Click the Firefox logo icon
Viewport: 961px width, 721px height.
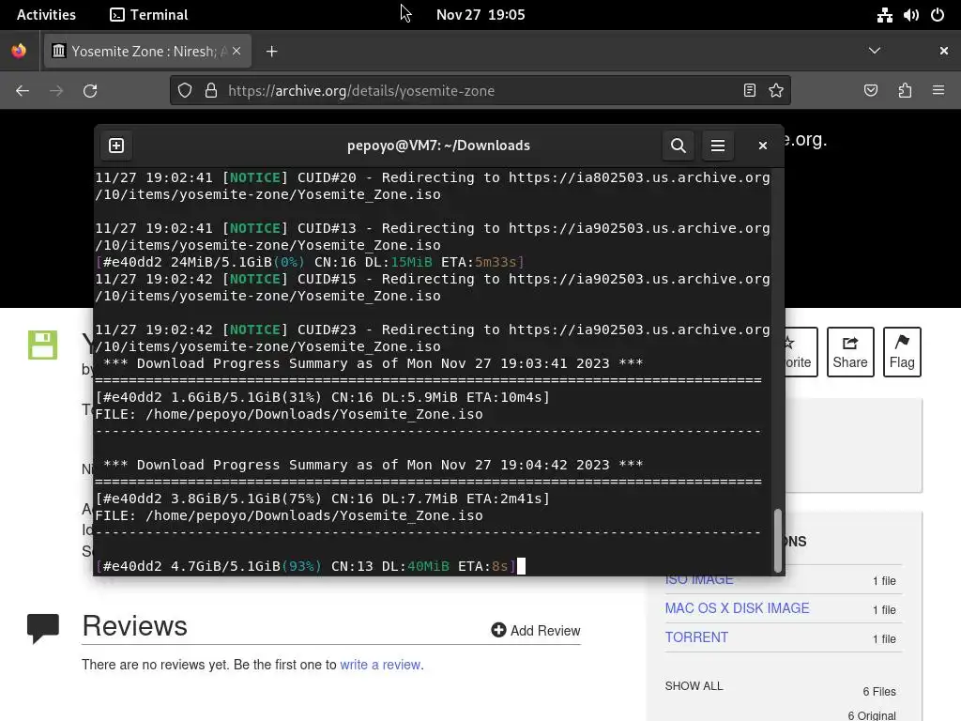[x=19, y=51]
